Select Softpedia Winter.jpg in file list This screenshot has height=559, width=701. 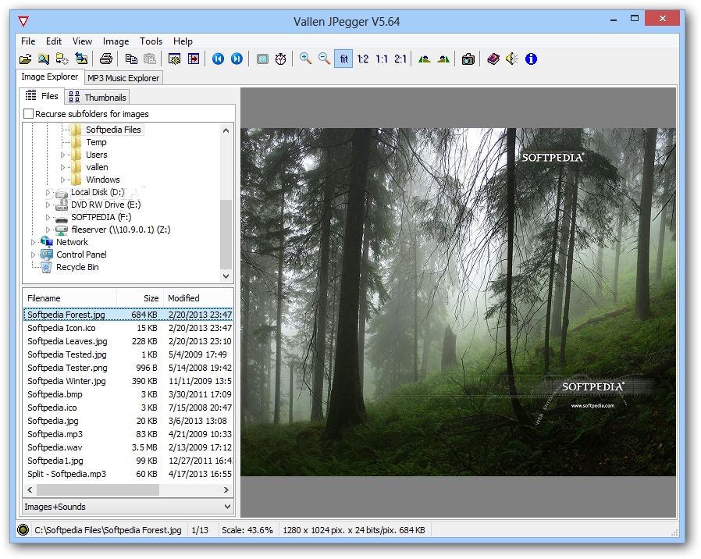128,381
